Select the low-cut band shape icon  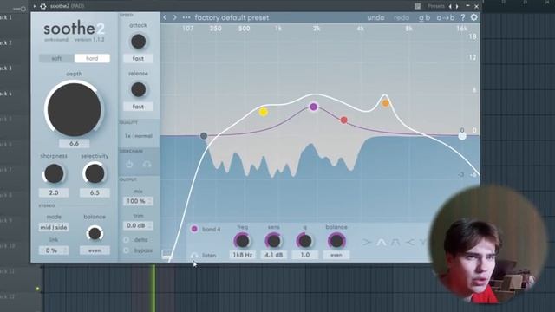(367, 243)
